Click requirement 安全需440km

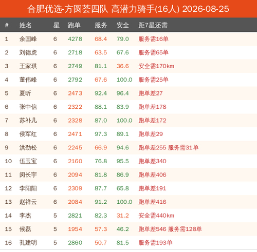tap(156, 216)
